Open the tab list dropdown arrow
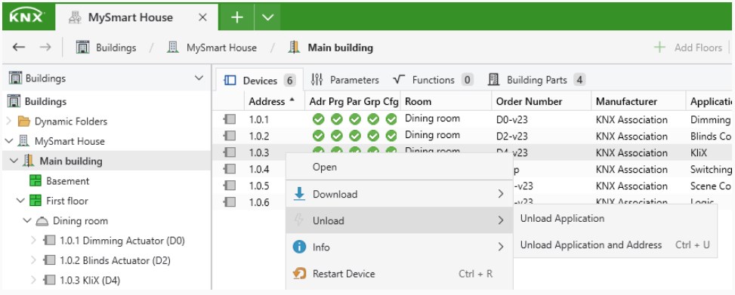This screenshot has width=735, height=295. pyautogui.click(x=267, y=18)
